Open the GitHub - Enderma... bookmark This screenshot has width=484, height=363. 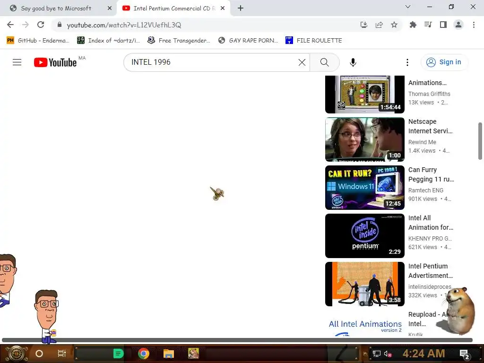point(38,41)
